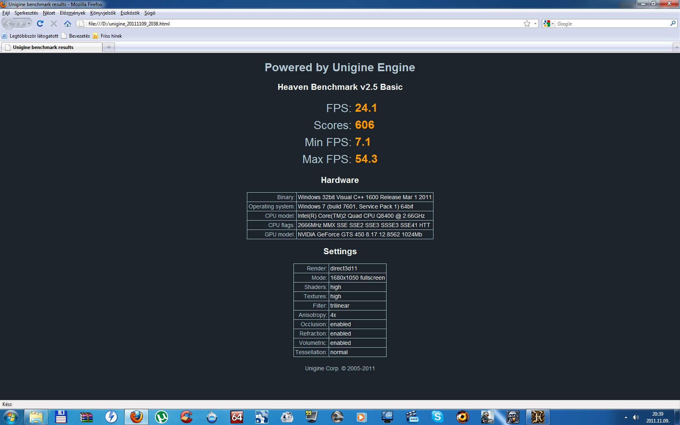
Task: Click the Firefox back arrow button
Action: [x=9, y=23]
